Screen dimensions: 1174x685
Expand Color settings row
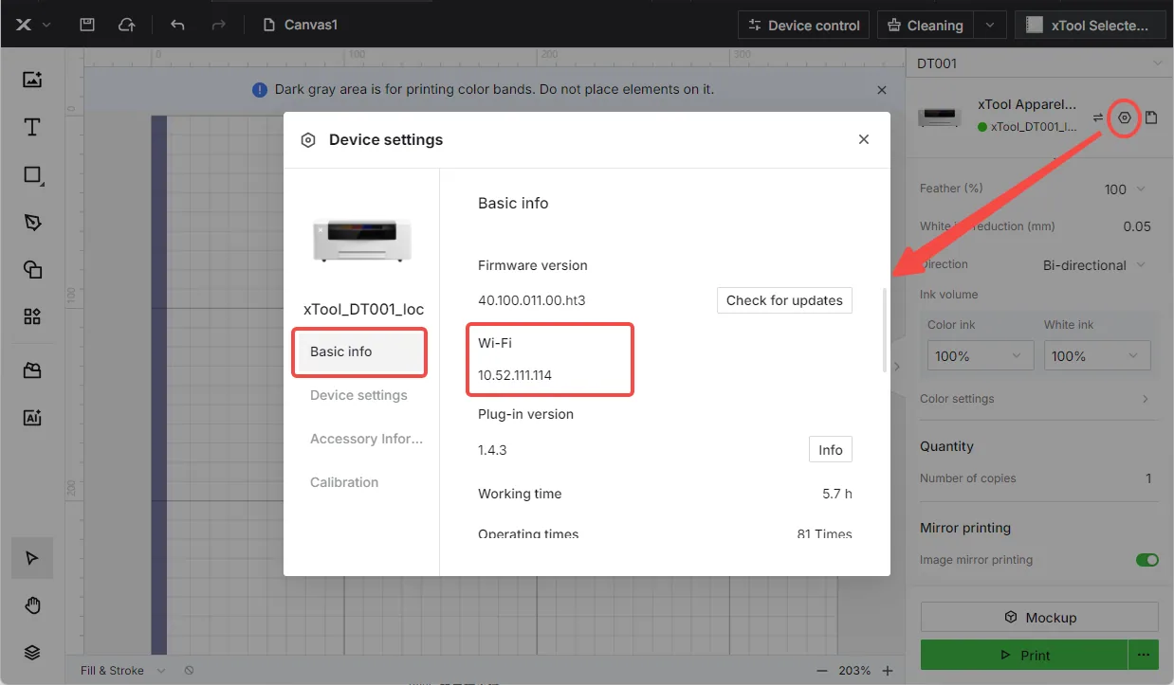click(x=1034, y=399)
